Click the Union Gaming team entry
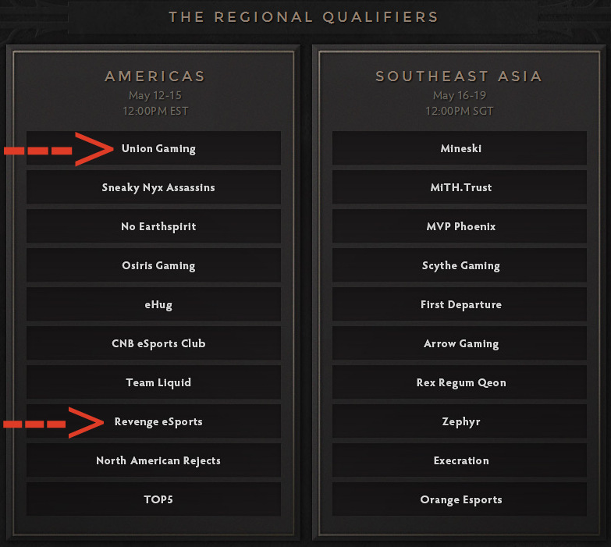 [158, 148]
